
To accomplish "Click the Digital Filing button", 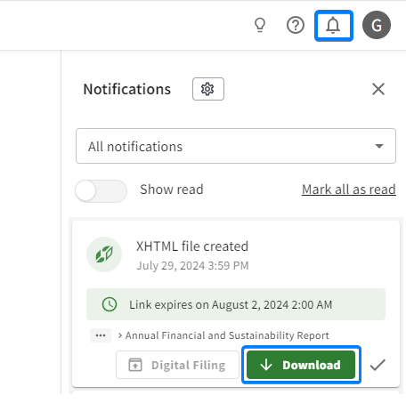I will [x=177, y=365].
